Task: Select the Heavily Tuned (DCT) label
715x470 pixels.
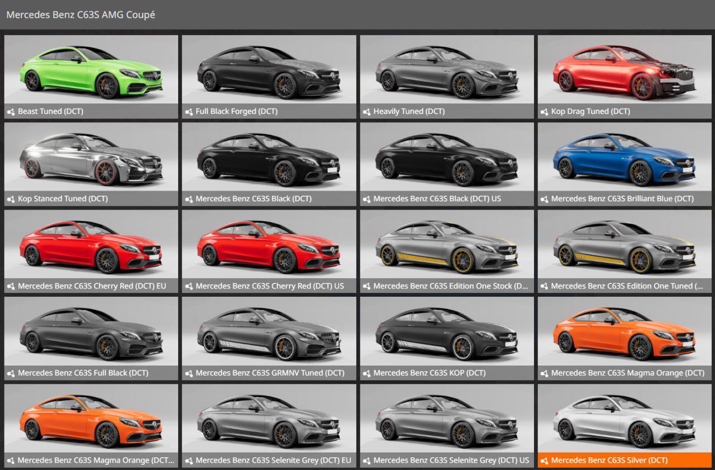Action: (x=409, y=112)
